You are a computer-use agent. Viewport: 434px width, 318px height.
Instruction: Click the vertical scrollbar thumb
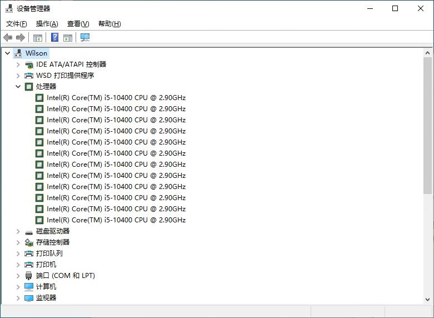pyautogui.click(x=427, y=126)
